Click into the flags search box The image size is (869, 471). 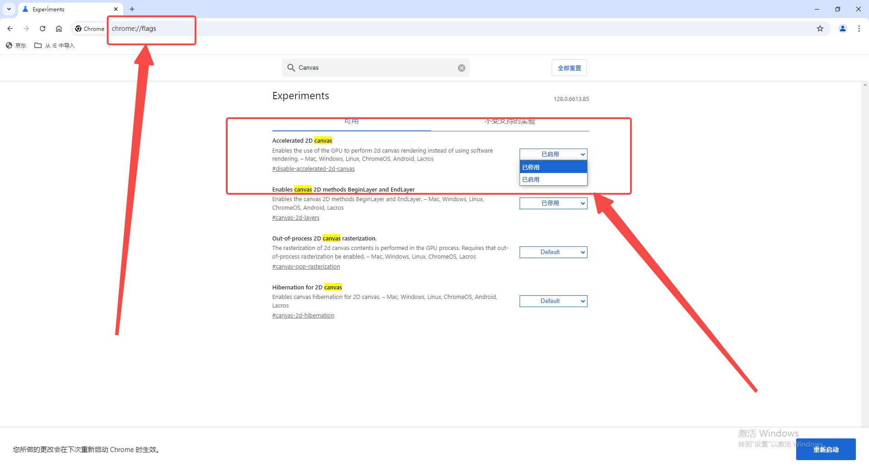coord(376,67)
